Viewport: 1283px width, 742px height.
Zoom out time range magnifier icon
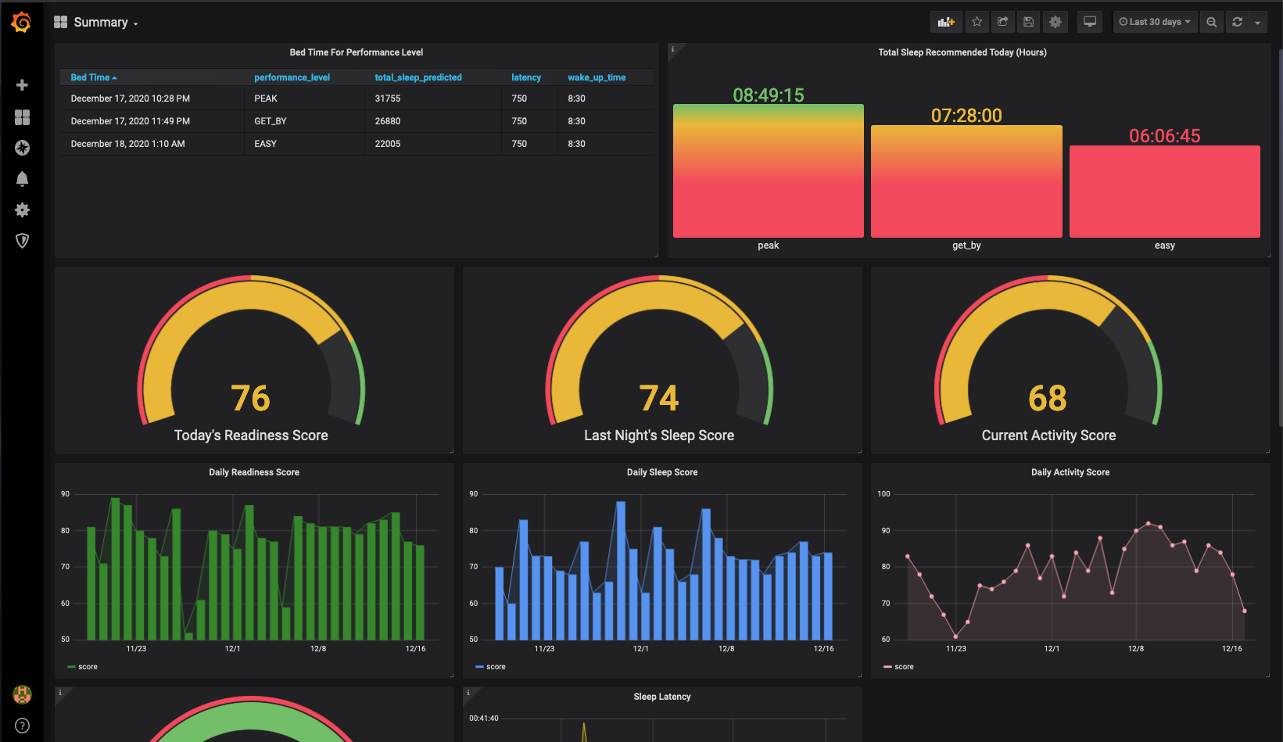[x=1211, y=22]
